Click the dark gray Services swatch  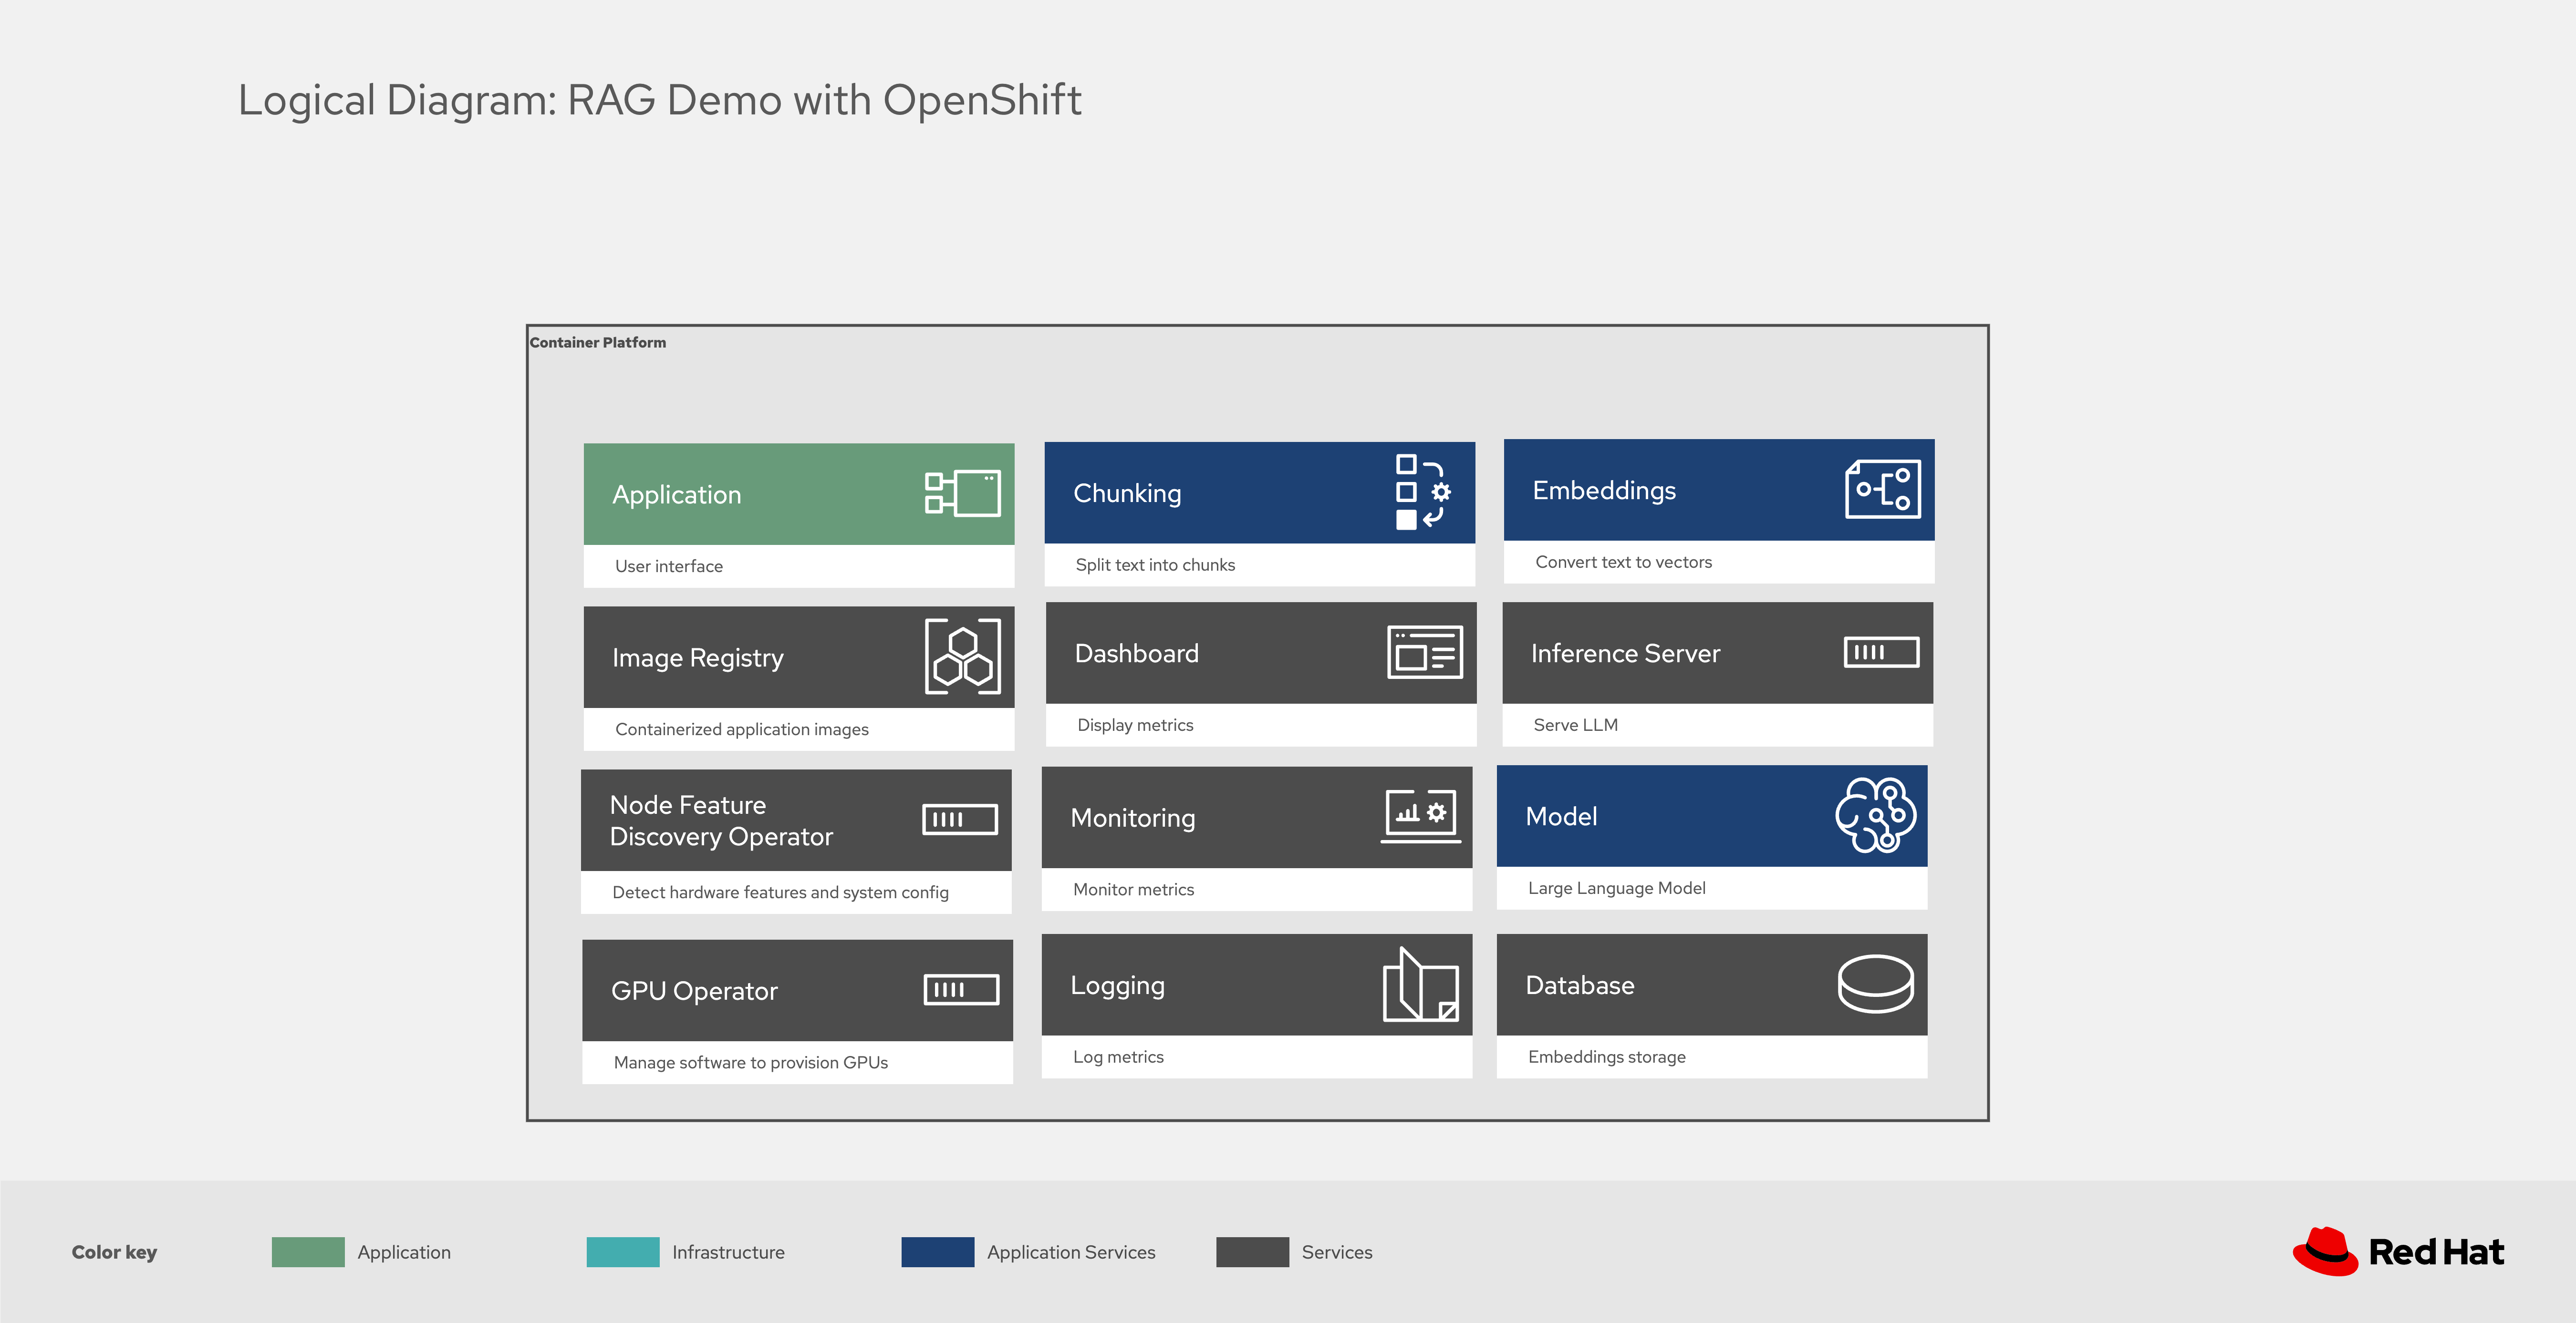1252,1252
